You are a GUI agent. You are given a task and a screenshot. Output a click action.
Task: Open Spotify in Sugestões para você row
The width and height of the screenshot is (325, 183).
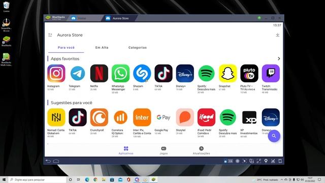(x=228, y=117)
